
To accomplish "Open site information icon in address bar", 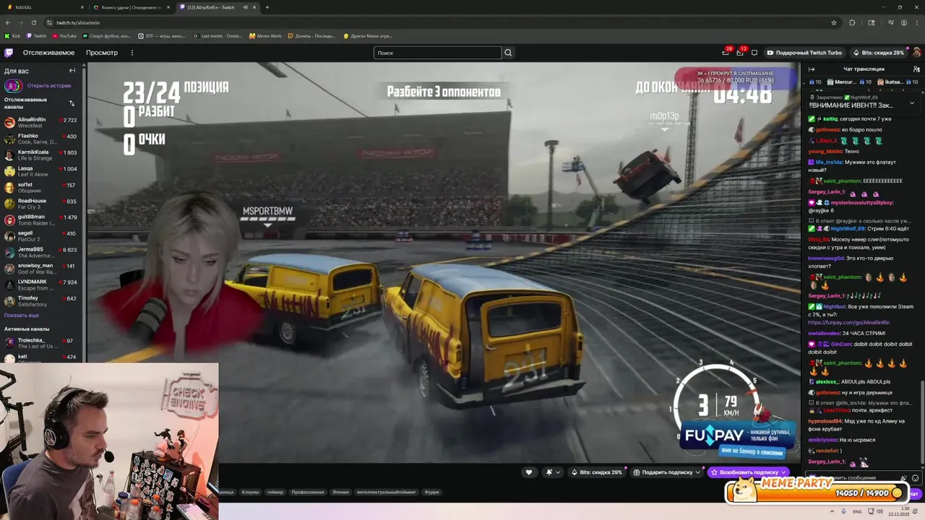I will coord(50,22).
